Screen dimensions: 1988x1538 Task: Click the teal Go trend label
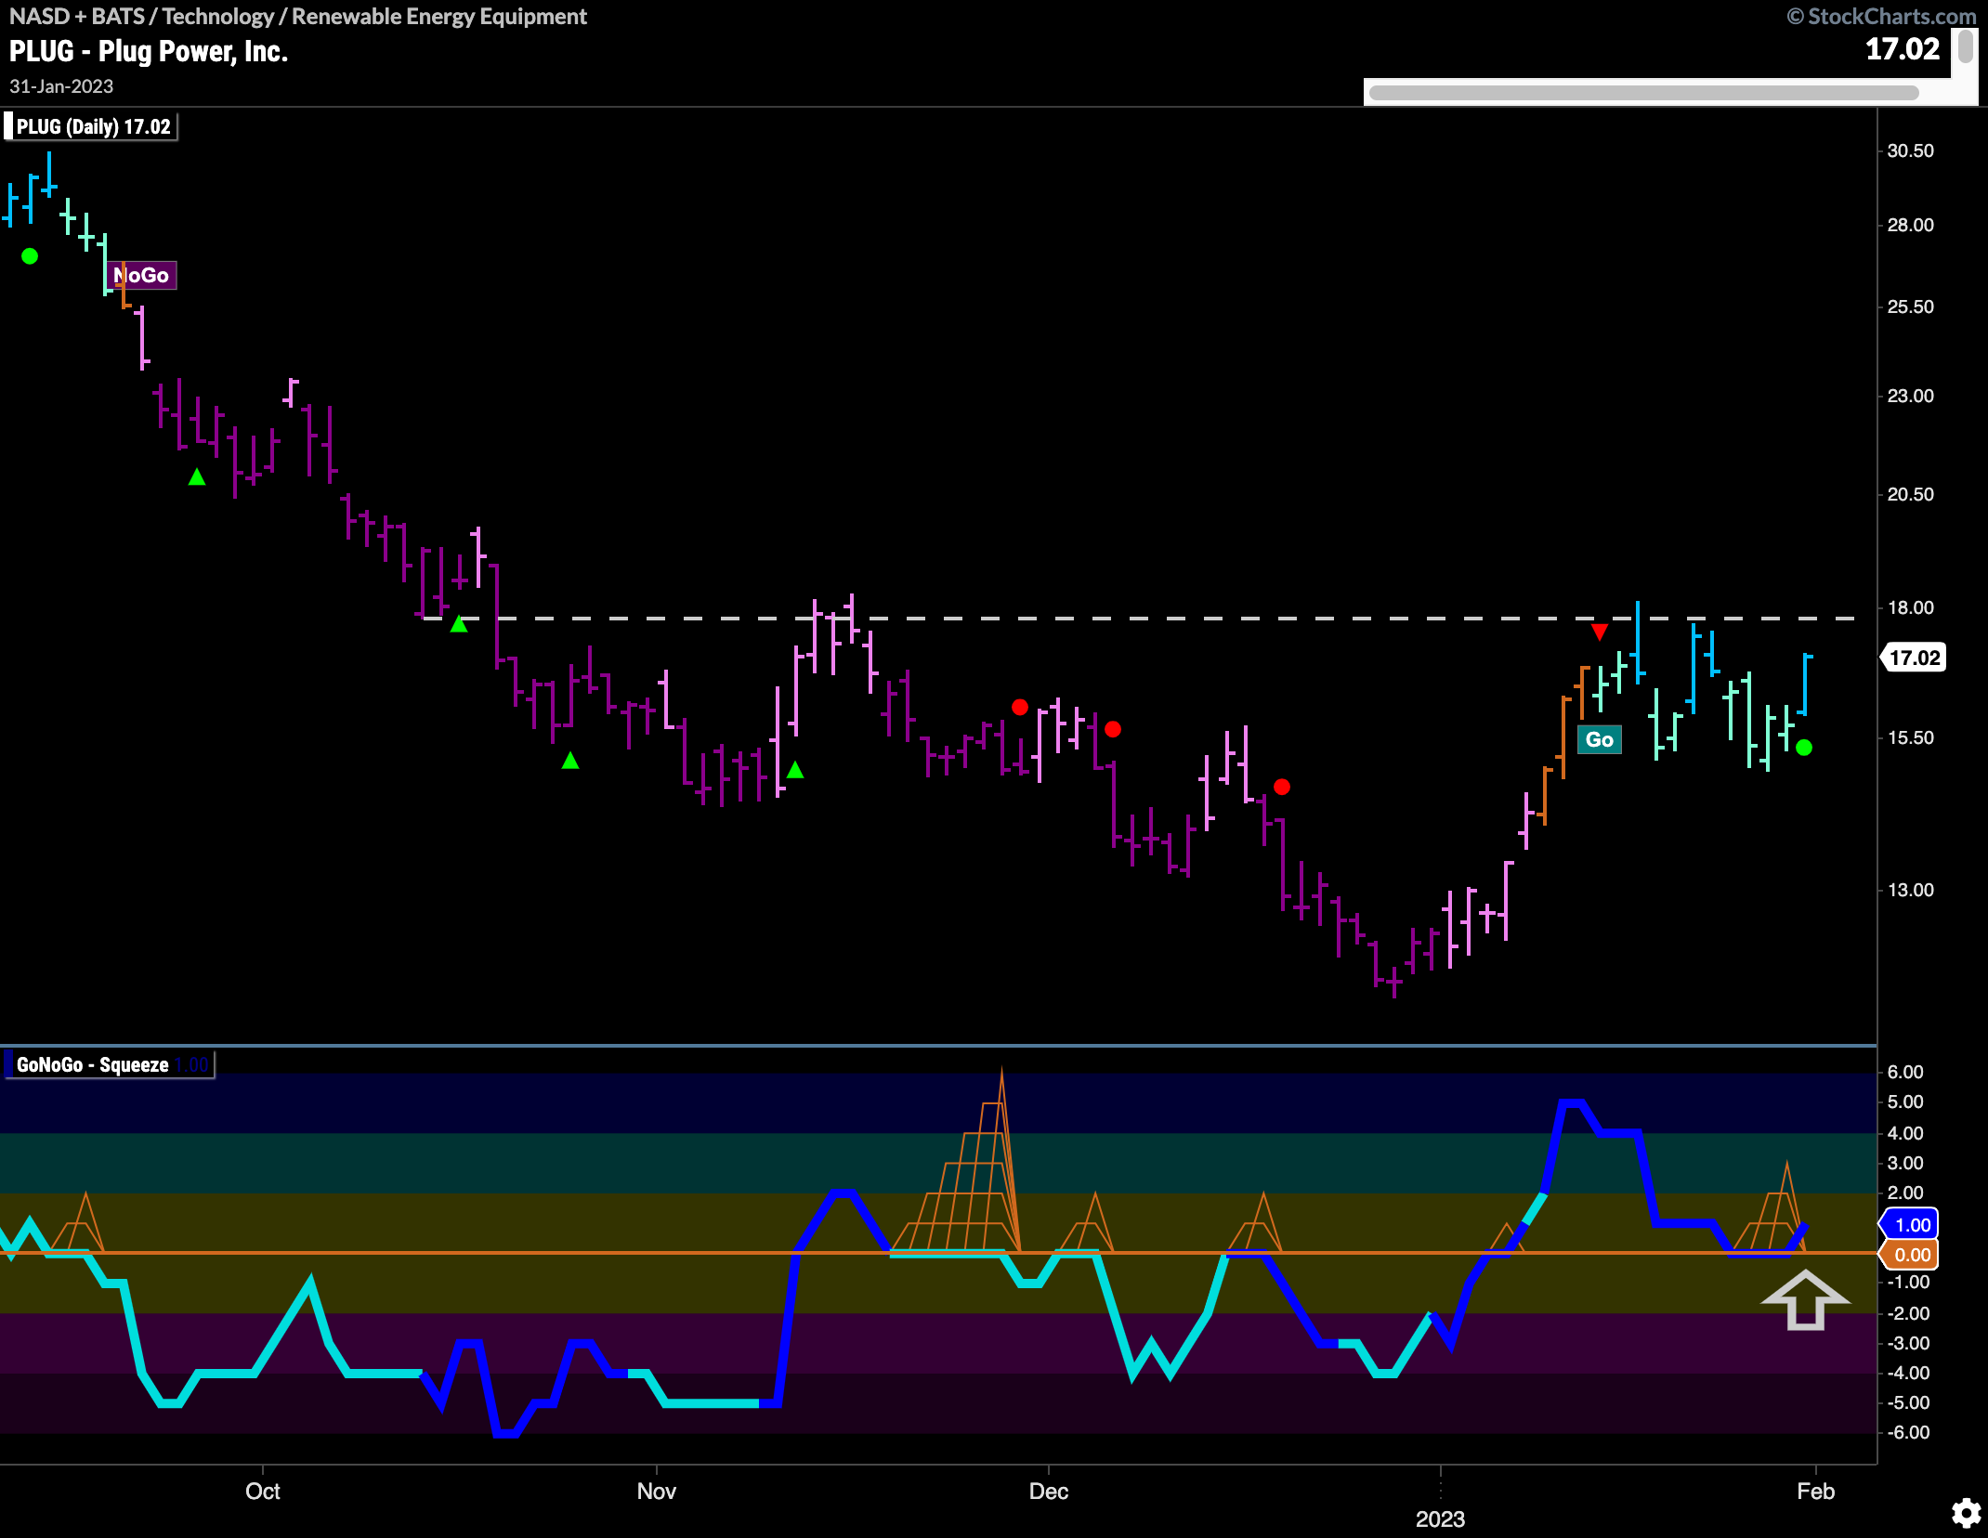click(1599, 739)
